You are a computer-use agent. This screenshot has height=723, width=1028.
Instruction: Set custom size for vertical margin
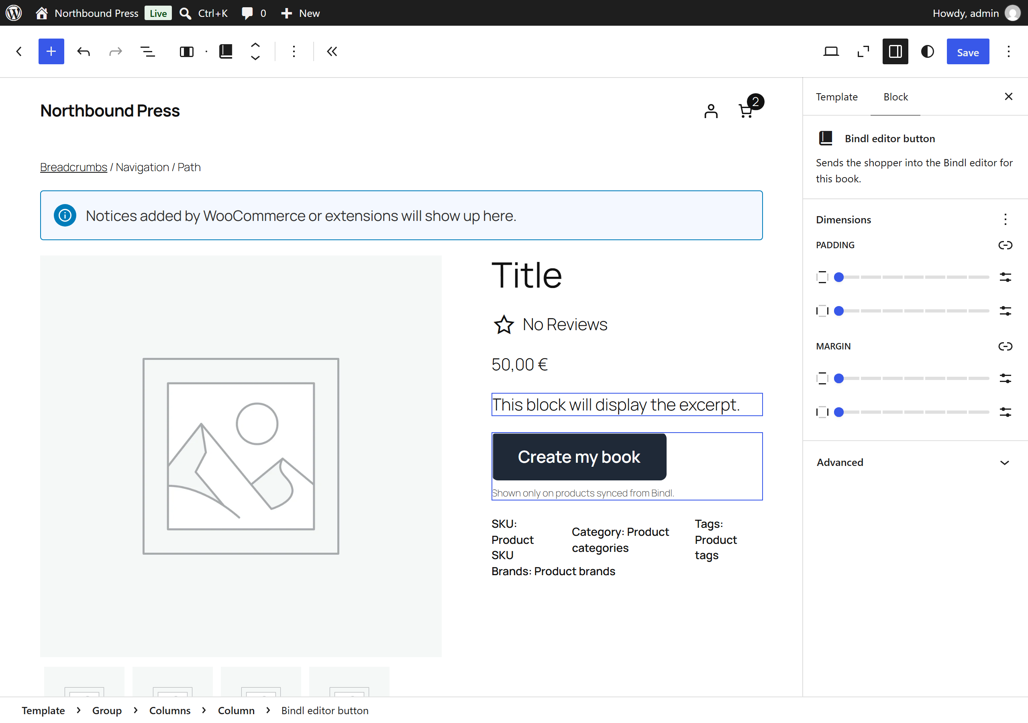pos(1005,378)
